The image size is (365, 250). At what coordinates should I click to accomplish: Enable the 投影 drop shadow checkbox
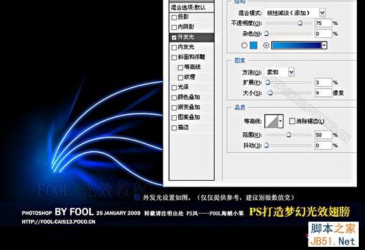[174, 18]
